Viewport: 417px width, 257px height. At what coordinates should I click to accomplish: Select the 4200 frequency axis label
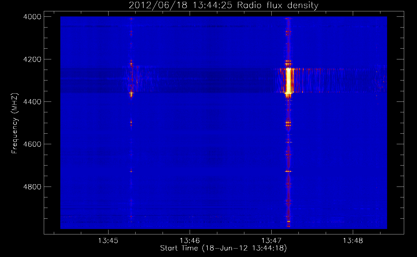[x=32, y=59]
